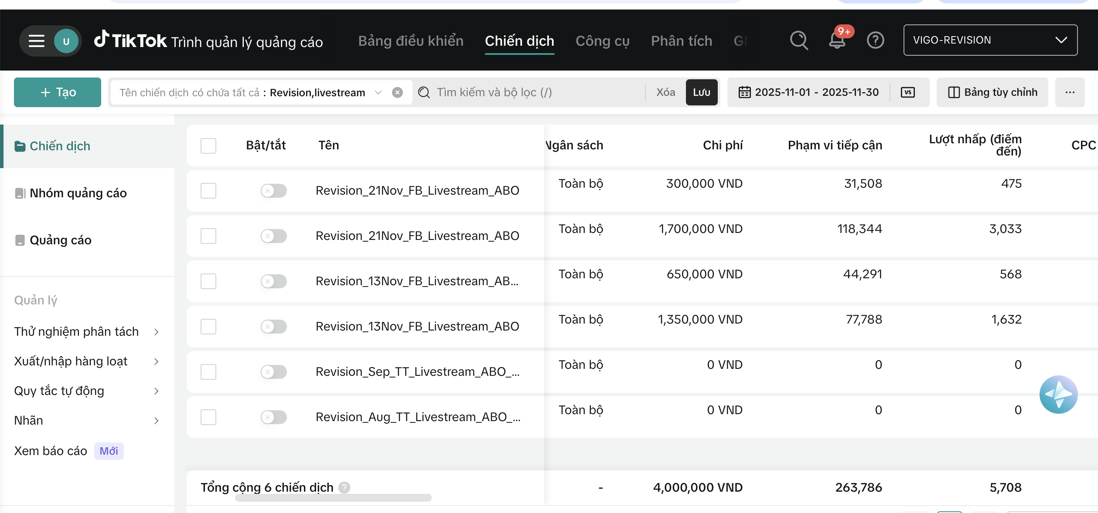Click the VS compare periods icon

coord(908,92)
